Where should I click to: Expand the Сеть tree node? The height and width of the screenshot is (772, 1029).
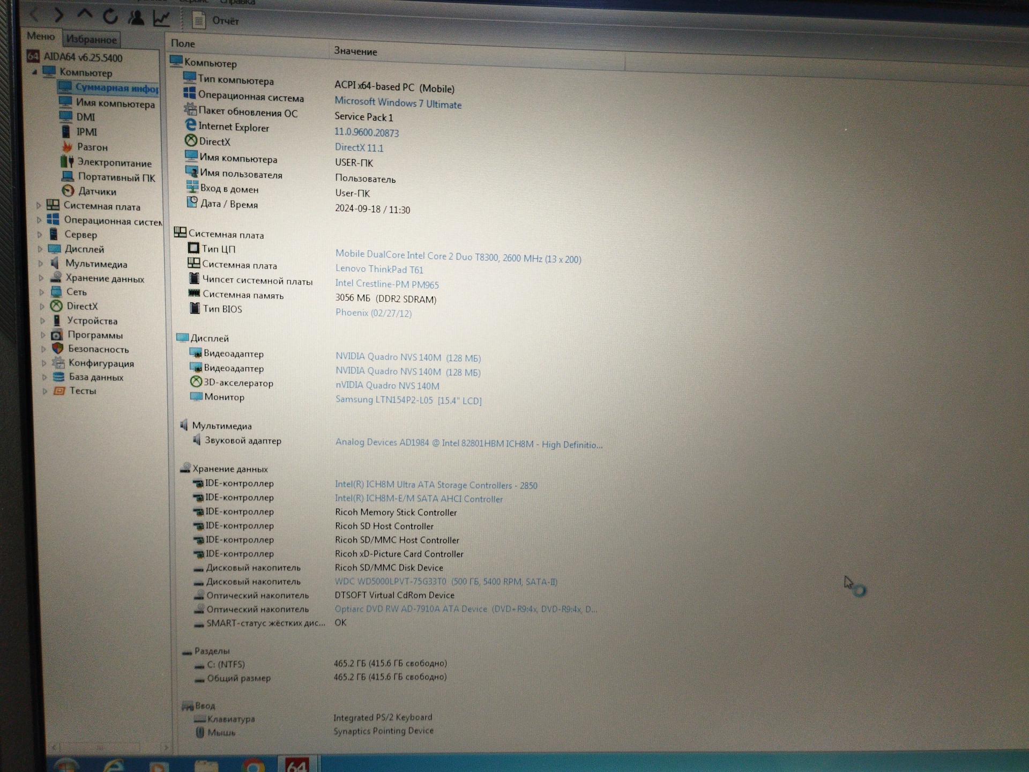pyautogui.click(x=42, y=292)
